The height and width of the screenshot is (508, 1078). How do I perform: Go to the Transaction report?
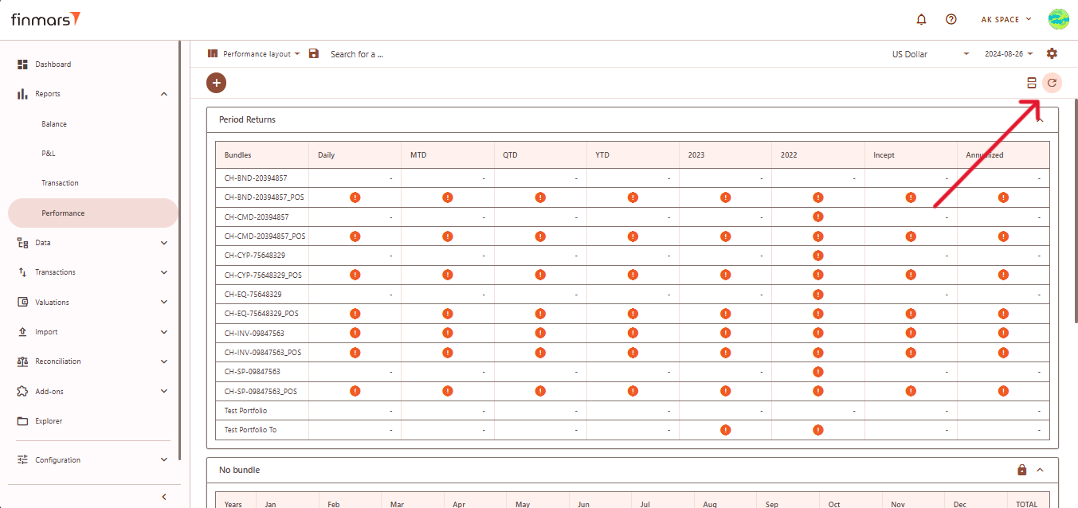coord(60,183)
